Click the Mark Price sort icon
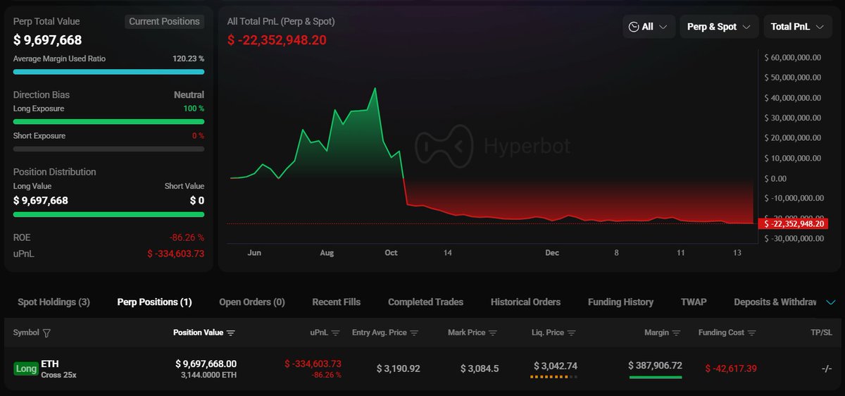Viewport: 845px width, 396px height. [492, 333]
